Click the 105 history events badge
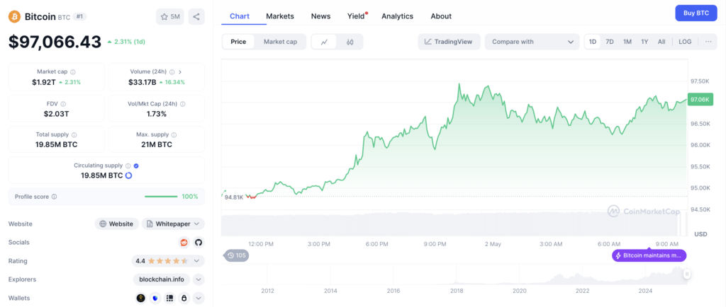The height and width of the screenshot is (307, 726). pos(237,255)
